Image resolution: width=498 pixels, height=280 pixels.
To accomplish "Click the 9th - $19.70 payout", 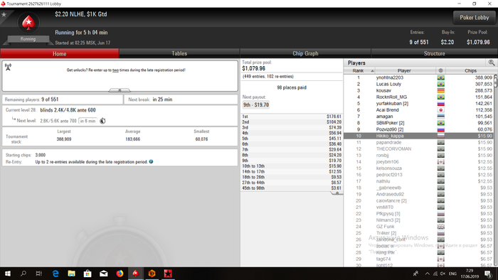I will 256,104.
